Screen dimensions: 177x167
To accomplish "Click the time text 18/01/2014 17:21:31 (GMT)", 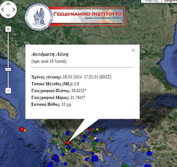I will click(x=87, y=77).
